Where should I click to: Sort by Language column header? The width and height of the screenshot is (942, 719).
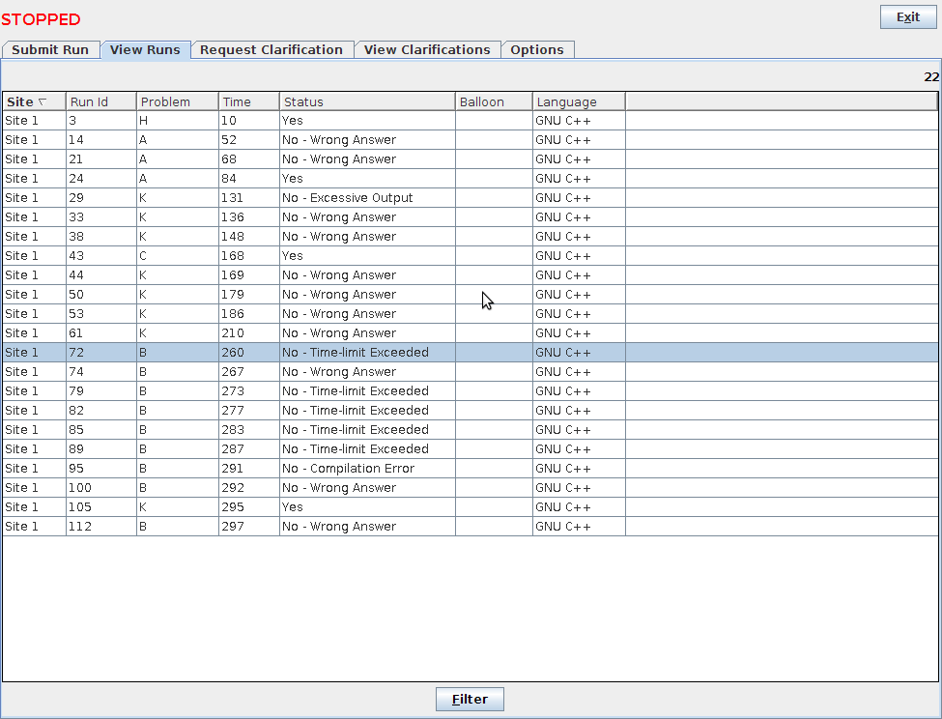point(578,101)
